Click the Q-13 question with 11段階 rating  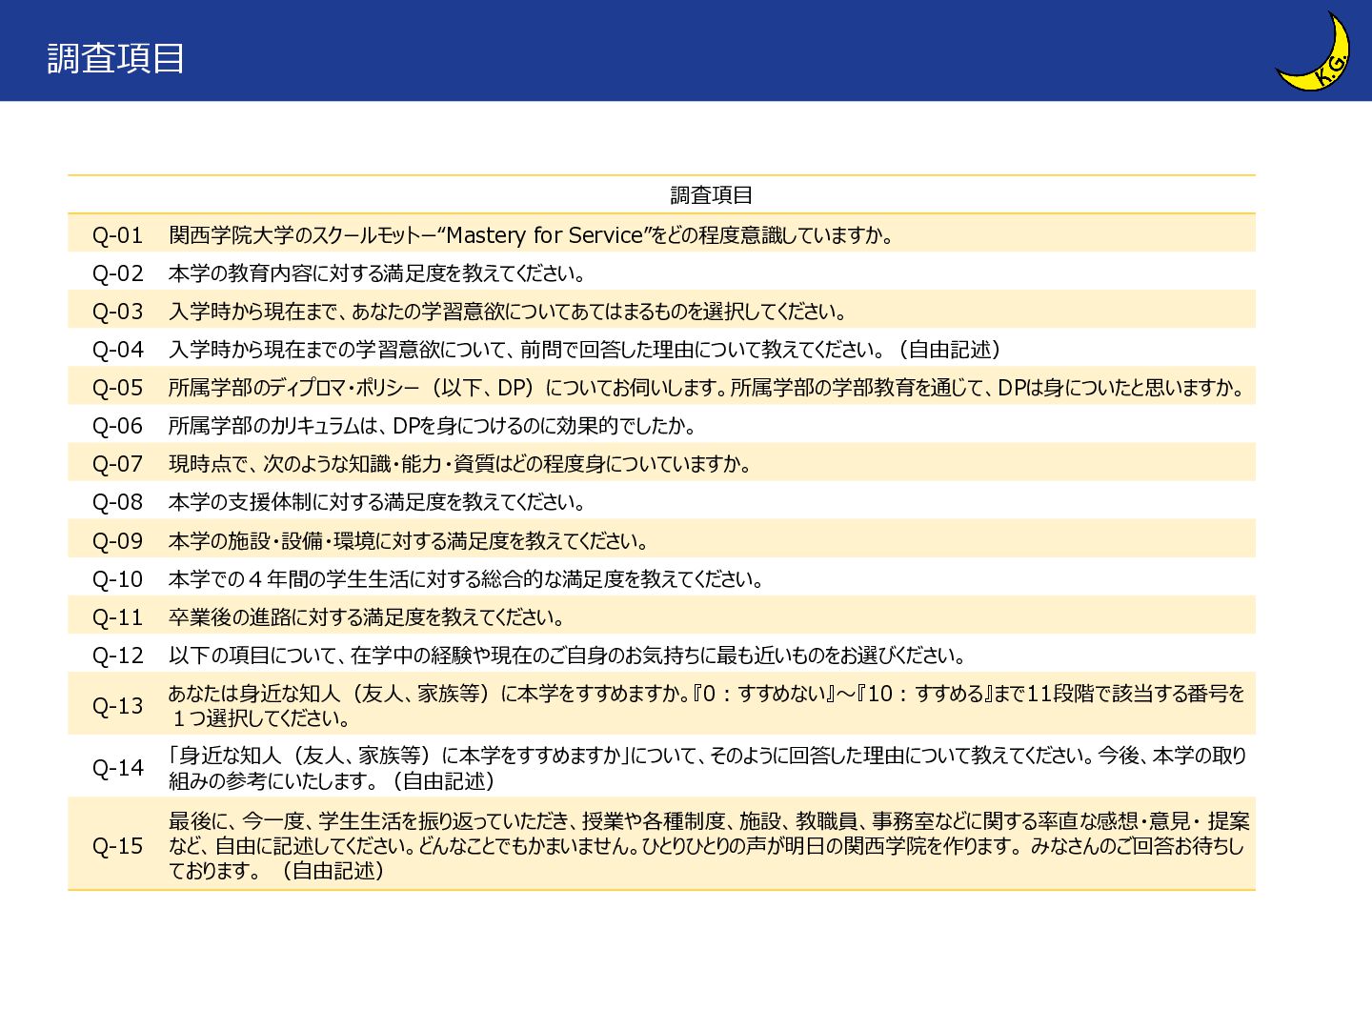tap(707, 705)
